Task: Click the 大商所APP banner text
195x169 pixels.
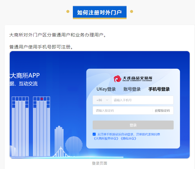Action: (x=25, y=76)
